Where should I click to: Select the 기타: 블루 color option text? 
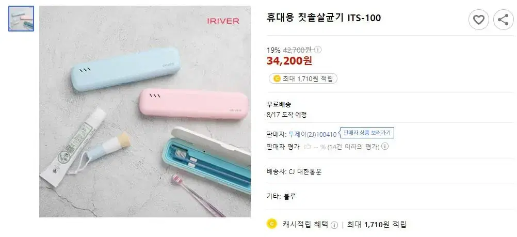click(281, 196)
